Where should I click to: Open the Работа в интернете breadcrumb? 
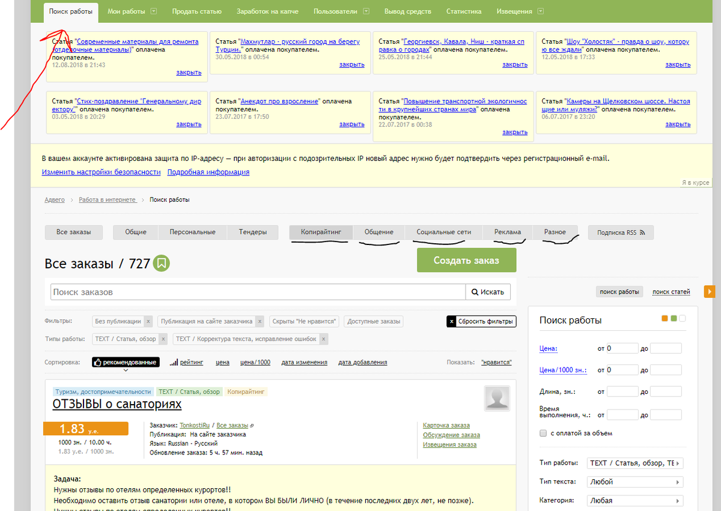[x=108, y=199]
